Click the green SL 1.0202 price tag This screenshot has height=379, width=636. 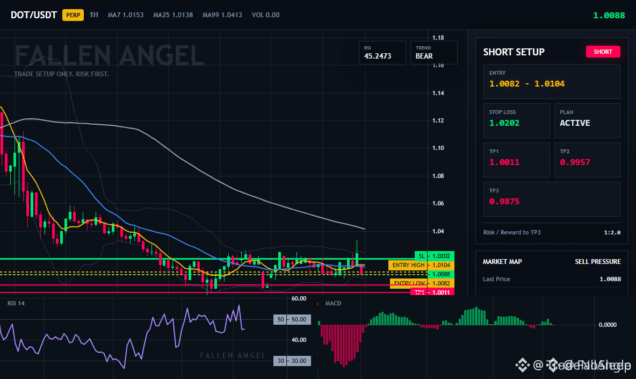coord(435,256)
